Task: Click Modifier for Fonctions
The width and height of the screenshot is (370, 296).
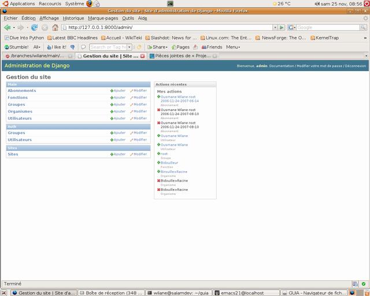Action: [x=139, y=98]
